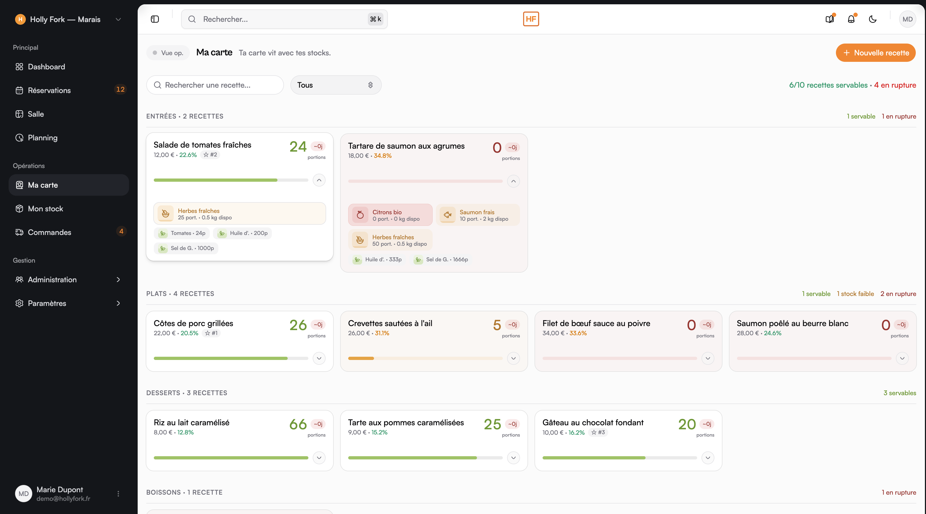926x514 pixels.
Task: Collapse the sidebar panel icon
Action: click(x=155, y=19)
